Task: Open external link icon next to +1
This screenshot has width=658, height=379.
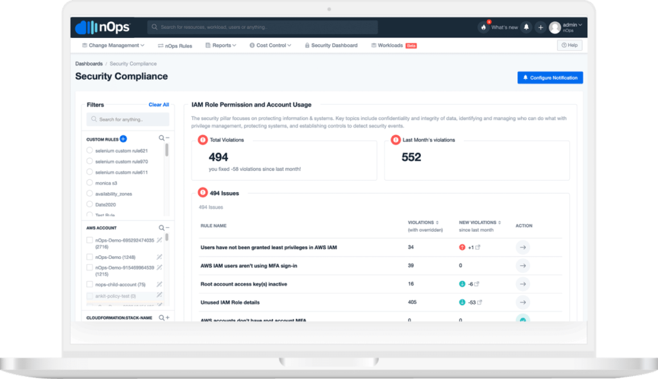Action: point(478,247)
